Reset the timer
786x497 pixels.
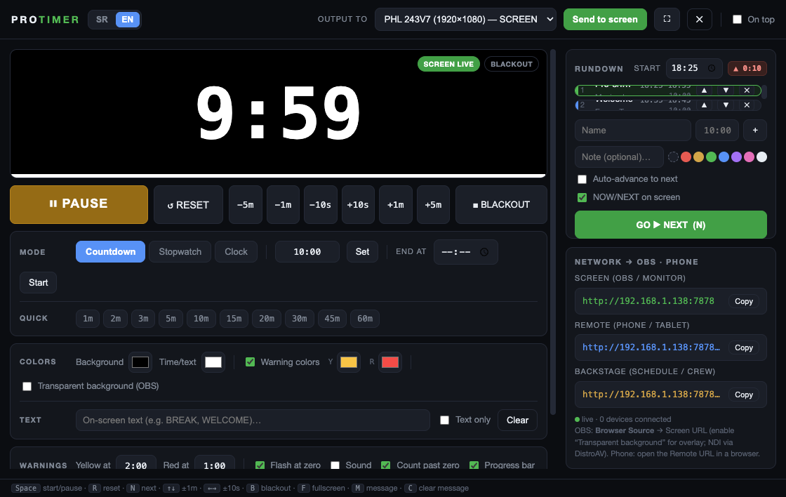pyautogui.click(x=188, y=204)
